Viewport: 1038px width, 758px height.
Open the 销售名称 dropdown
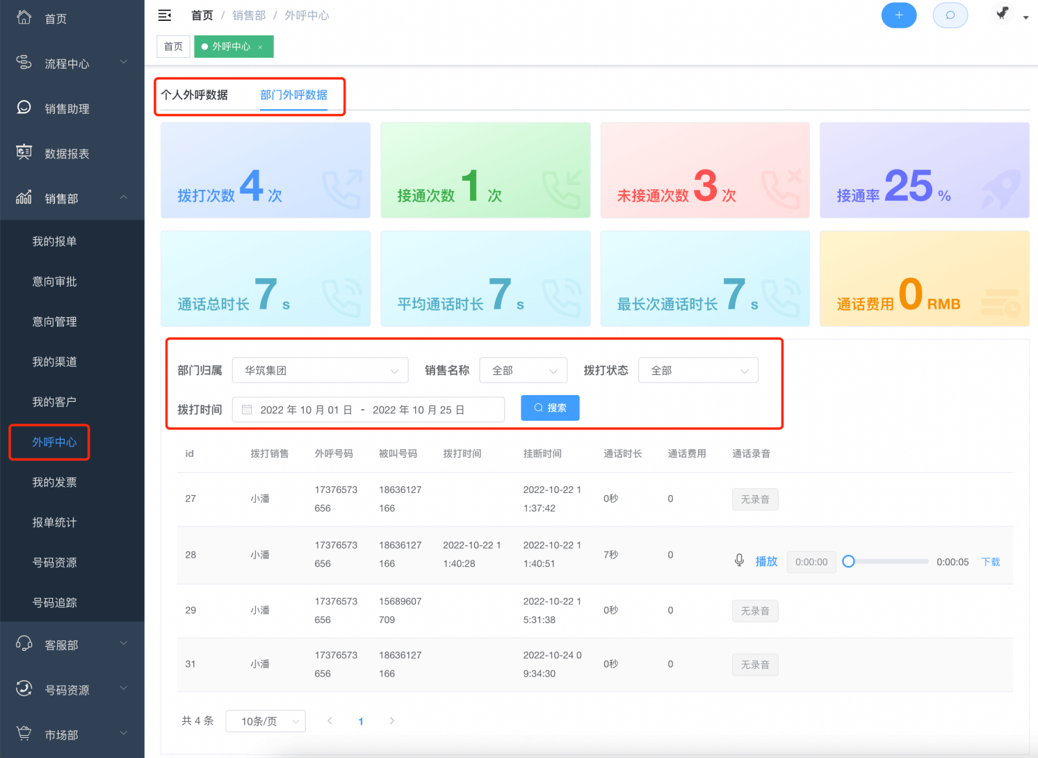[x=523, y=371]
